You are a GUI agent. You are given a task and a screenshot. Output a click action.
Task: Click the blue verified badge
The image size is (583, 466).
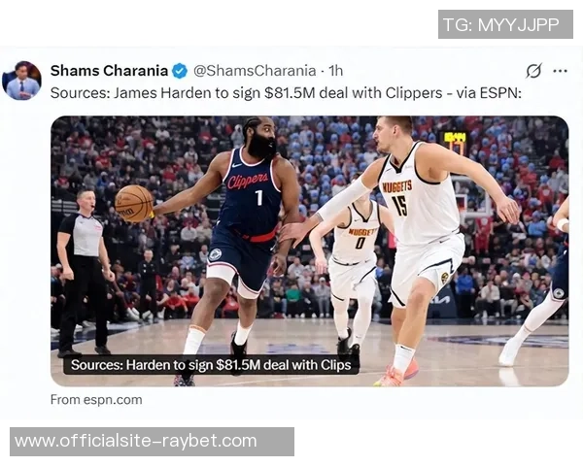click(x=180, y=71)
